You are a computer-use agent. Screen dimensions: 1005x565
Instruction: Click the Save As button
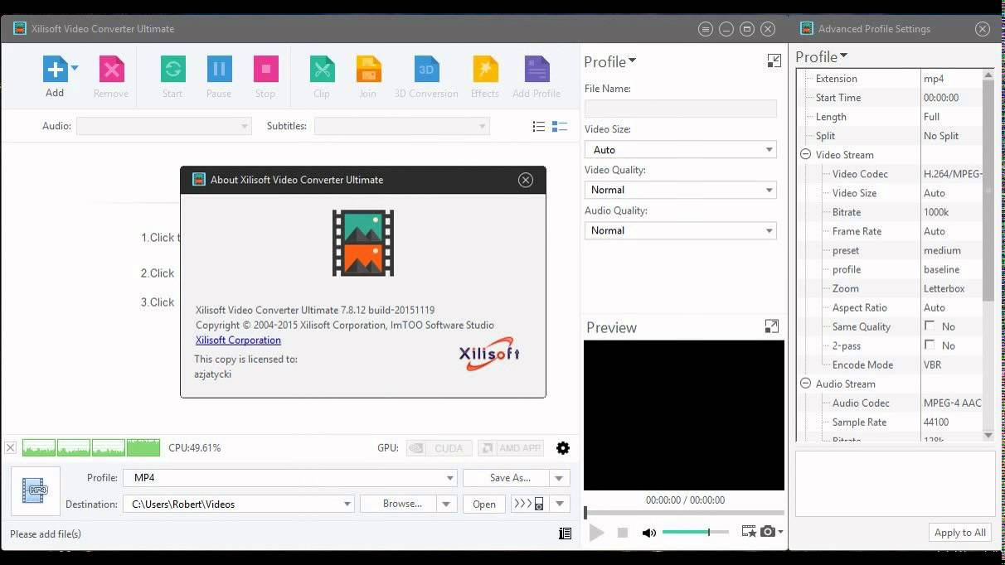506,478
